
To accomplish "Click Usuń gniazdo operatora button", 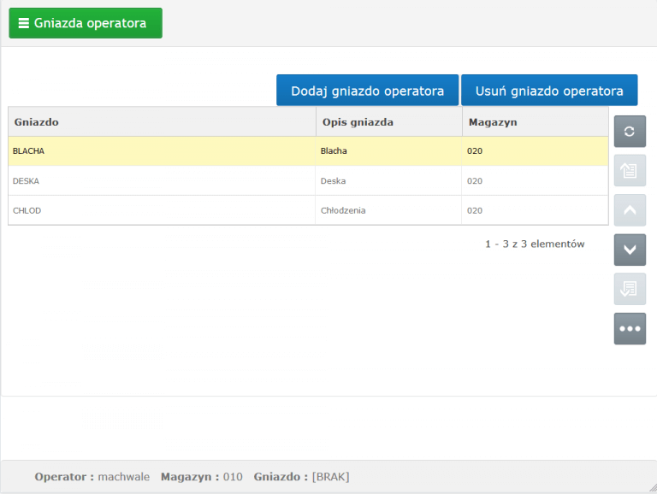I will (549, 90).
